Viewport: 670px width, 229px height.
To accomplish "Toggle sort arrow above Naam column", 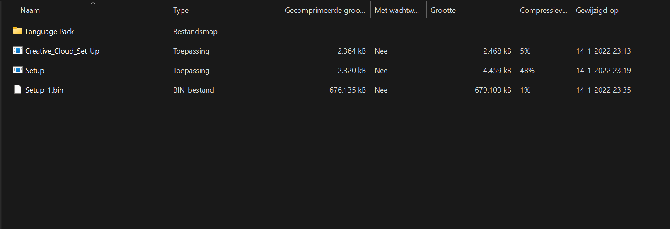I will [93, 3].
